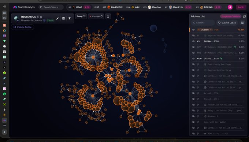Click the bubblemaps logo
This screenshot has height=142, width=249.
(24, 7)
